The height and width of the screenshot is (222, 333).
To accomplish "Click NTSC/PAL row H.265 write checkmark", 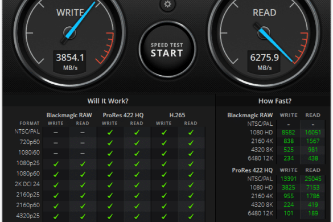I will [164, 133].
